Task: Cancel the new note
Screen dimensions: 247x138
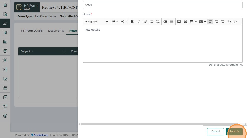Action: 215,132
